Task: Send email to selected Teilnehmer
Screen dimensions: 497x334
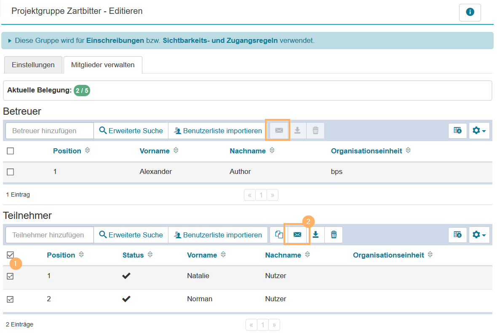Action: [x=297, y=235]
